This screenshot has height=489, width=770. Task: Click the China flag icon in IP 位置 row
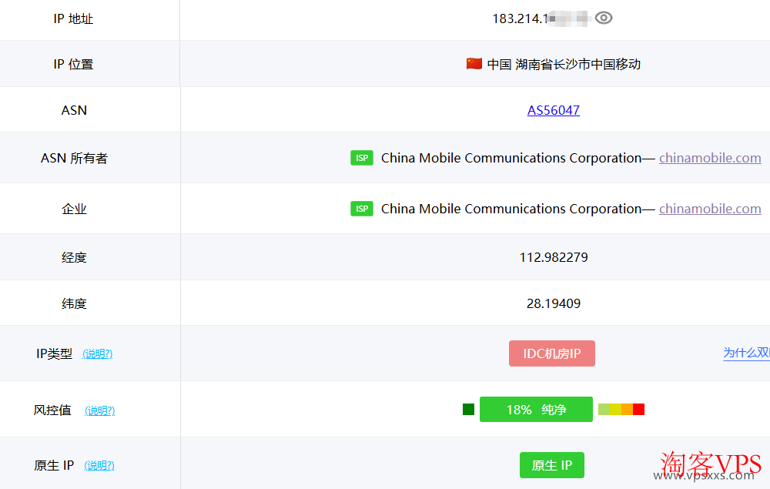click(x=474, y=64)
